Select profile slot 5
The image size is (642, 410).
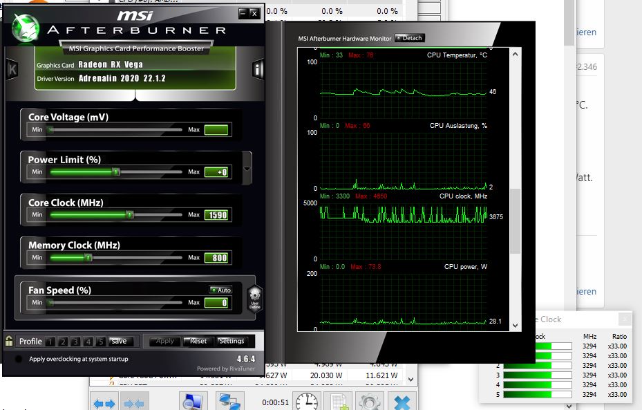click(x=101, y=341)
